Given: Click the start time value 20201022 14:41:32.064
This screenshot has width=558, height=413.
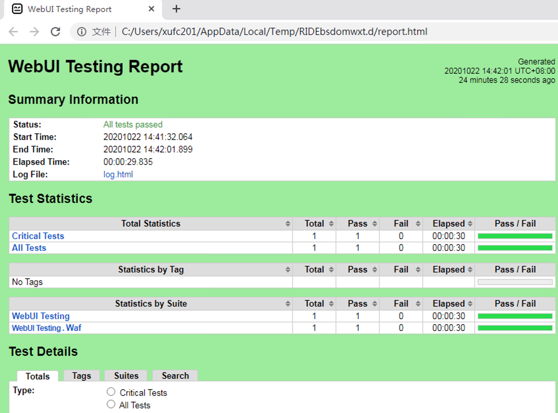Looking at the screenshot, I should (x=148, y=137).
